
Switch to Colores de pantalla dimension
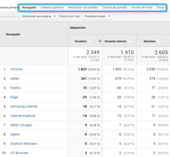(114, 7)
